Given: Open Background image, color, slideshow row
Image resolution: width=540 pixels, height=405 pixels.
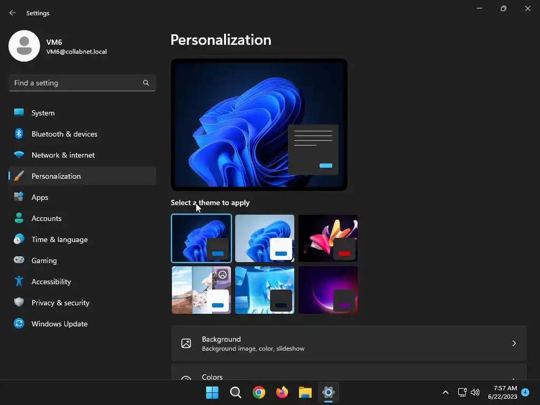Looking at the screenshot, I should [349, 343].
